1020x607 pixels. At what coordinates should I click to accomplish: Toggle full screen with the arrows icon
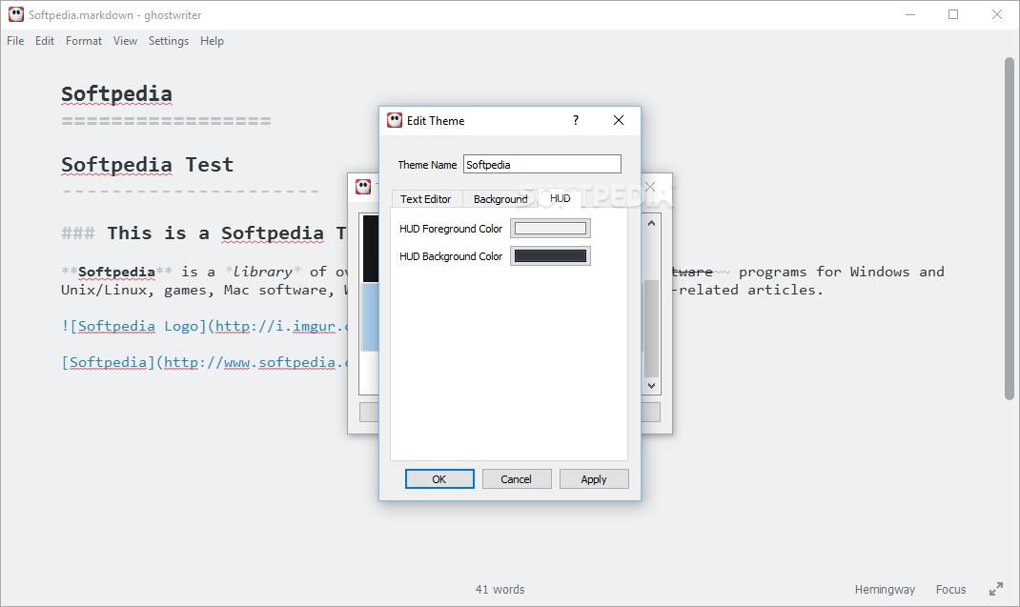pyautogui.click(x=996, y=590)
